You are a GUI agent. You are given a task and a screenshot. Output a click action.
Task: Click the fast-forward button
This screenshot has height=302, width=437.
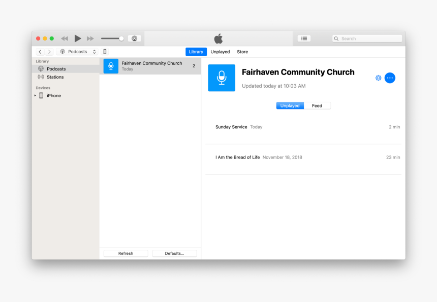coord(90,39)
